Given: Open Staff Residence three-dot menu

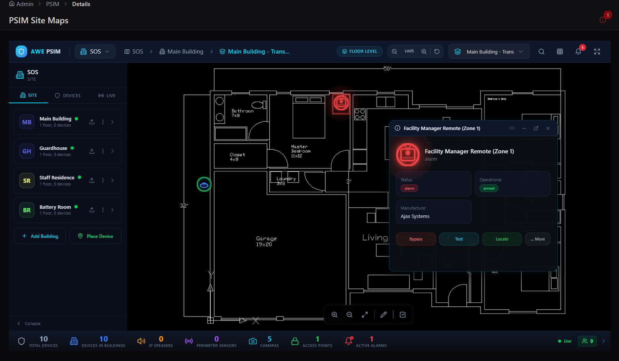Looking at the screenshot, I should 103,180.
